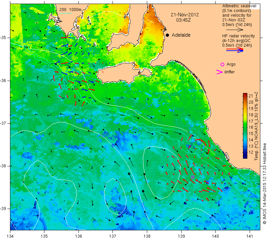Image resolution: width=267 pixels, height=240 pixels.
Task: Click the first '0.5m/s (1kt 24h)' line under altimetric
Action: [x=237, y=25]
